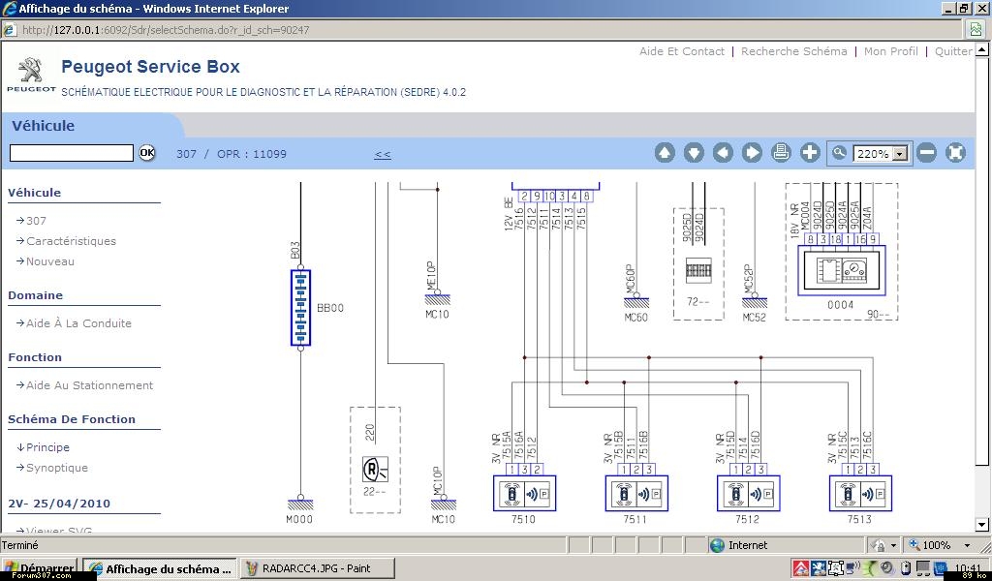This screenshot has height=581, width=992.
Task: Click the compatibility view icon in address bar
Action: pos(976,30)
